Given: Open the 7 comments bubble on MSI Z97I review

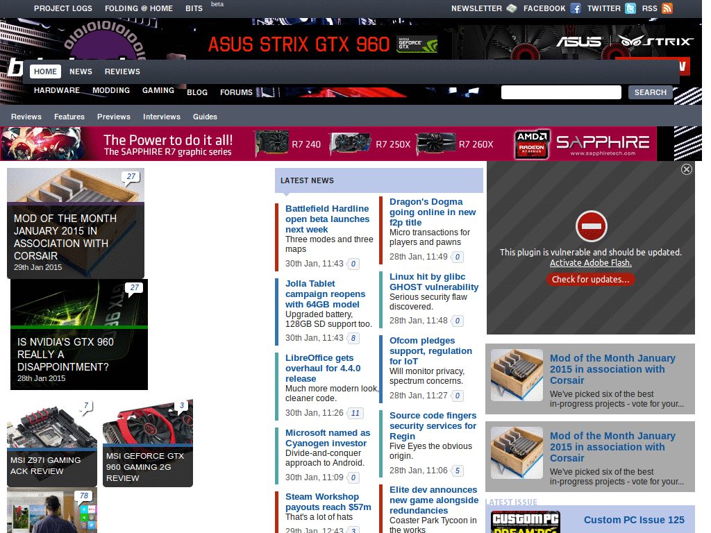Looking at the screenshot, I should tap(86, 406).
